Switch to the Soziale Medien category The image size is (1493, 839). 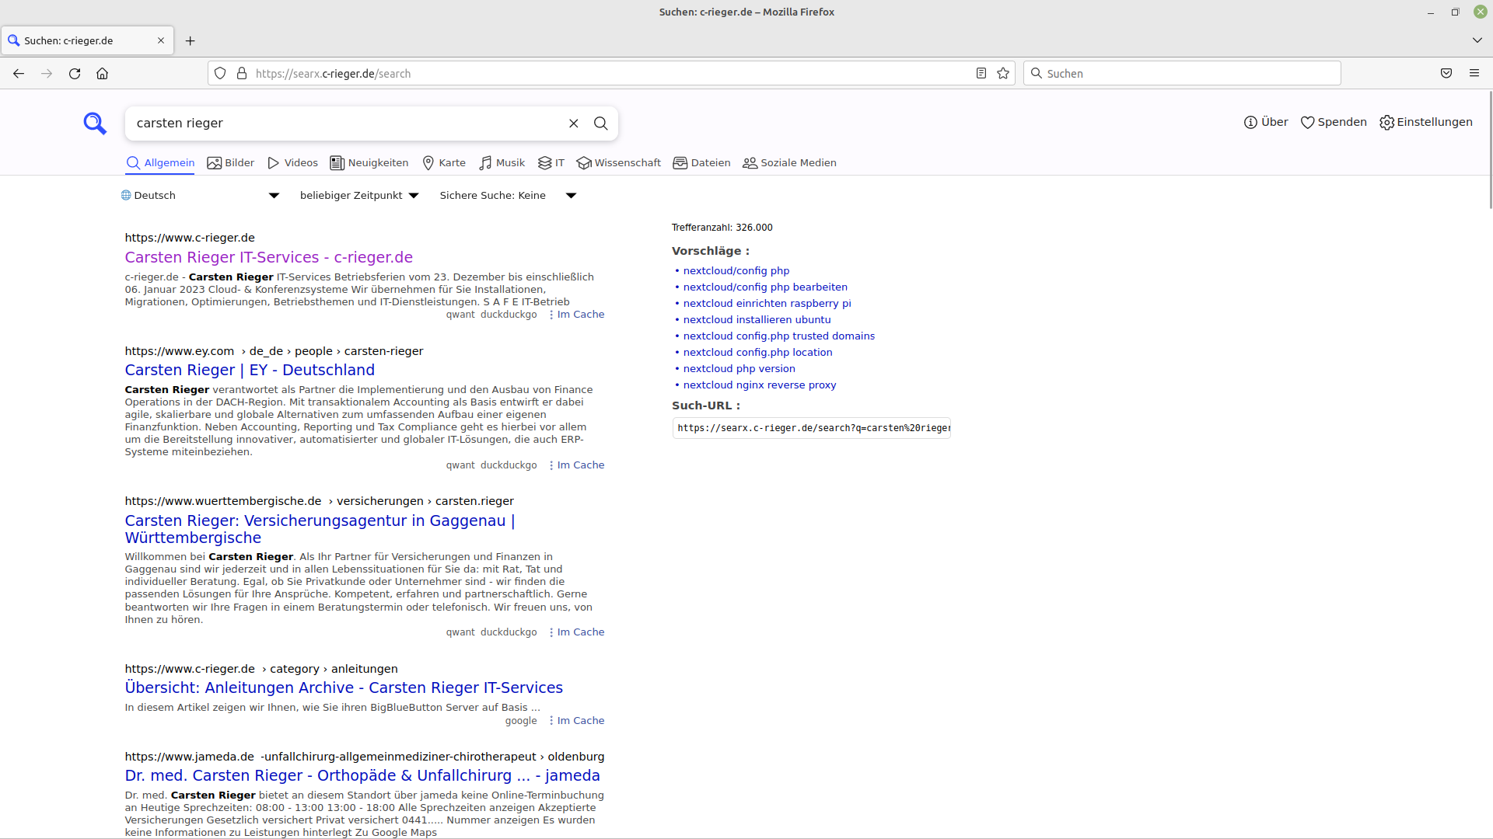point(789,162)
